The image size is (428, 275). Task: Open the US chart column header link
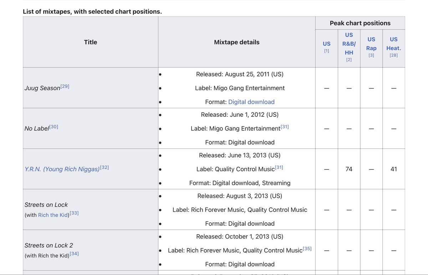coord(326,44)
